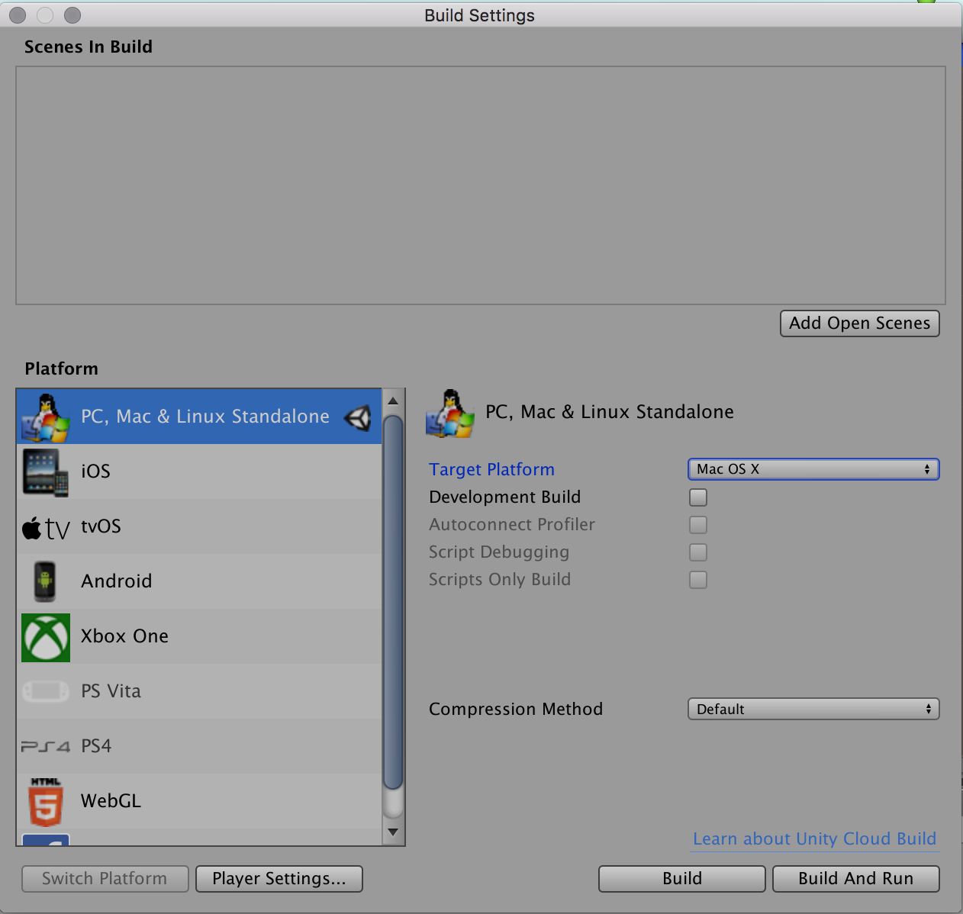
Task: Click the Target Platform label
Action: pyautogui.click(x=492, y=470)
